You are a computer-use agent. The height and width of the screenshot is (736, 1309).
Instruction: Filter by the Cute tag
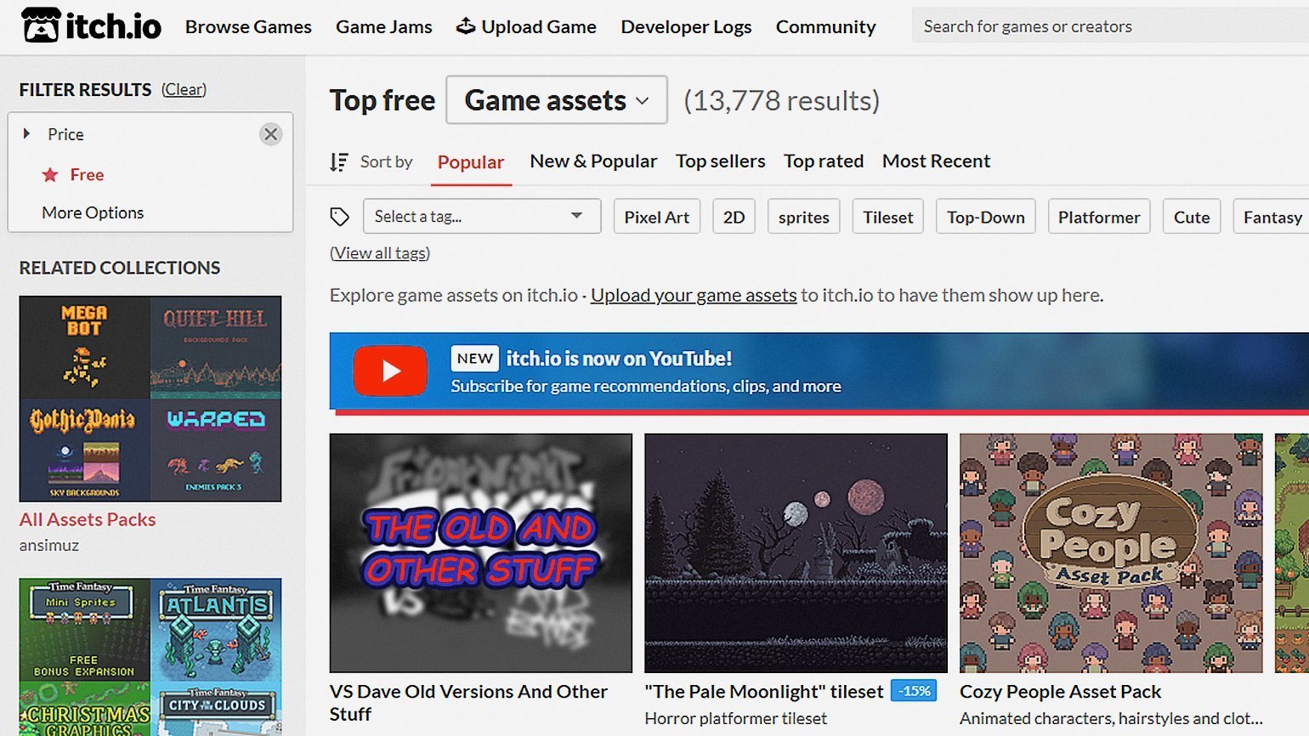1192,217
